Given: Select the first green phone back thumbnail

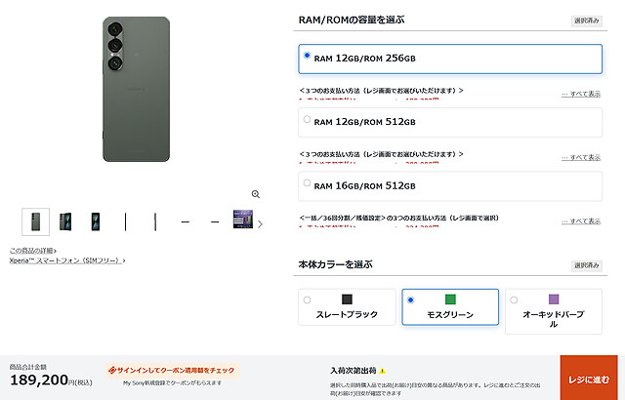Looking at the screenshot, I should tap(36, 221).
